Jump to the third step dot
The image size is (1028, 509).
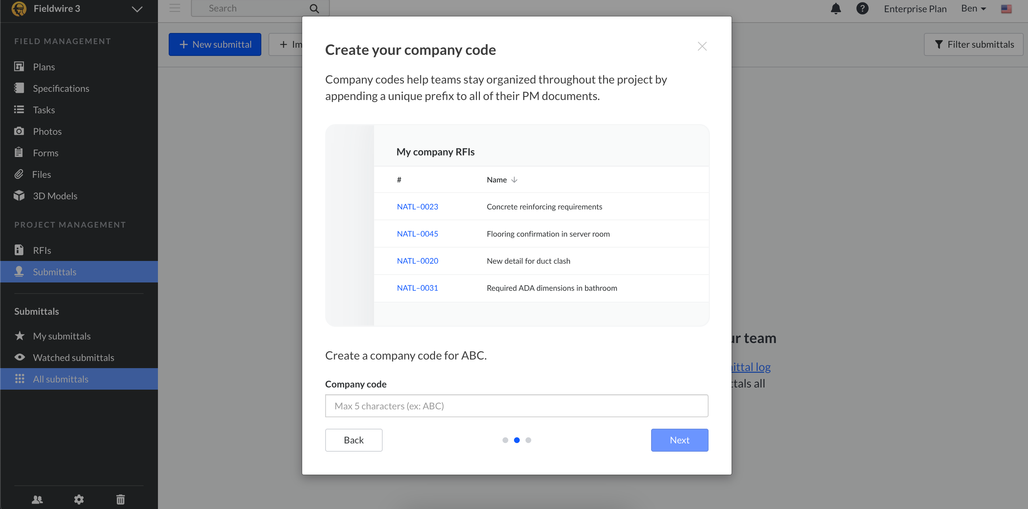528,440
